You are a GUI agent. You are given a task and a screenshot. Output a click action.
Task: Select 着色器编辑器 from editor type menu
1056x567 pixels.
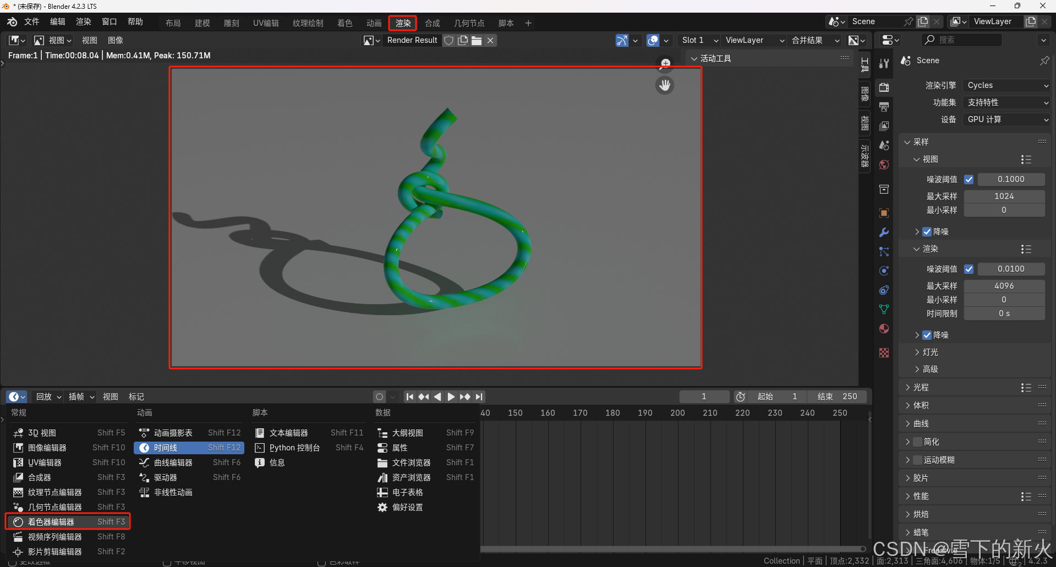(68, 521)
